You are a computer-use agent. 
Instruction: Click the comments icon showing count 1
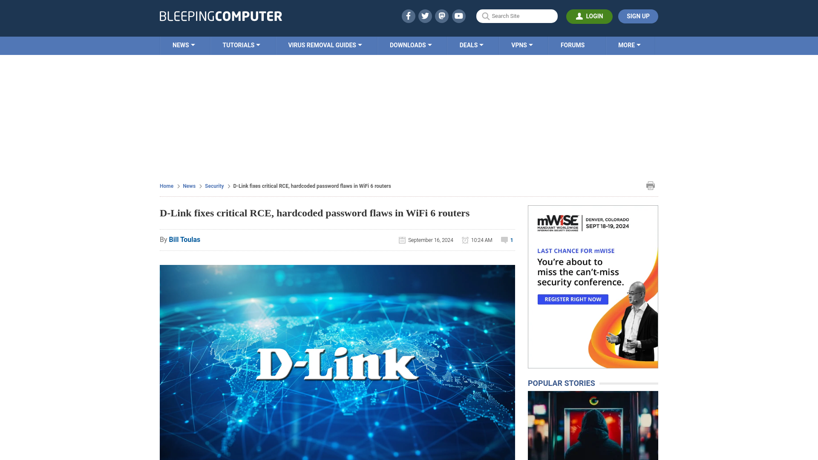coord(507,240)
